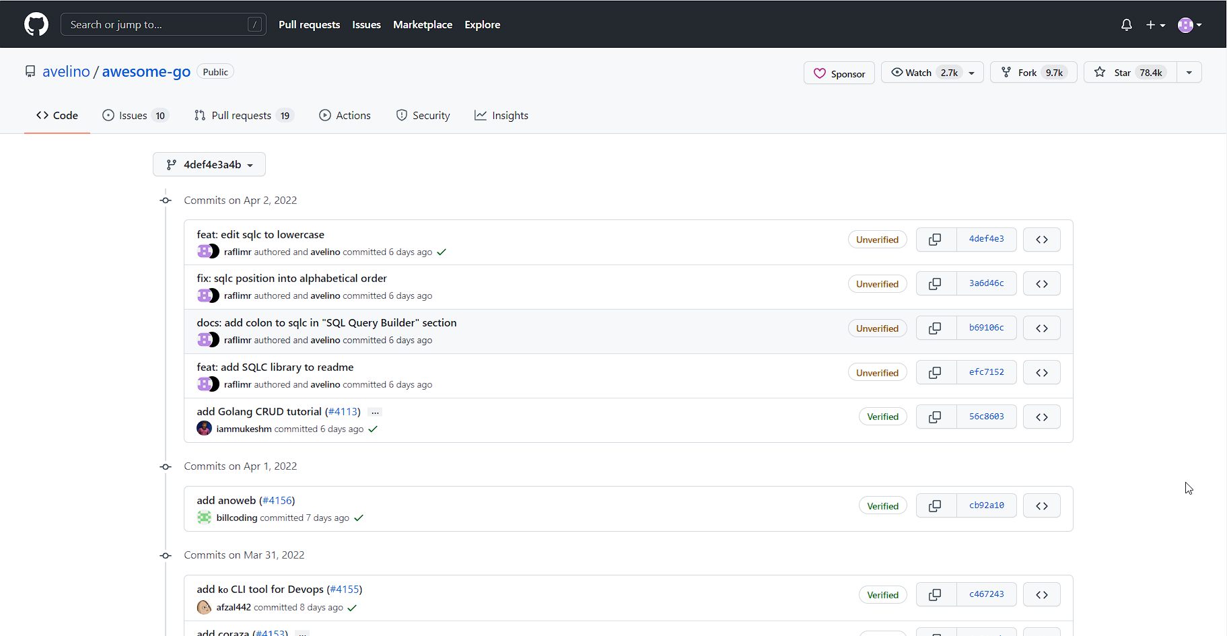
Task: Show Verified badge details for cb92a10
Action: click(883, 506)
